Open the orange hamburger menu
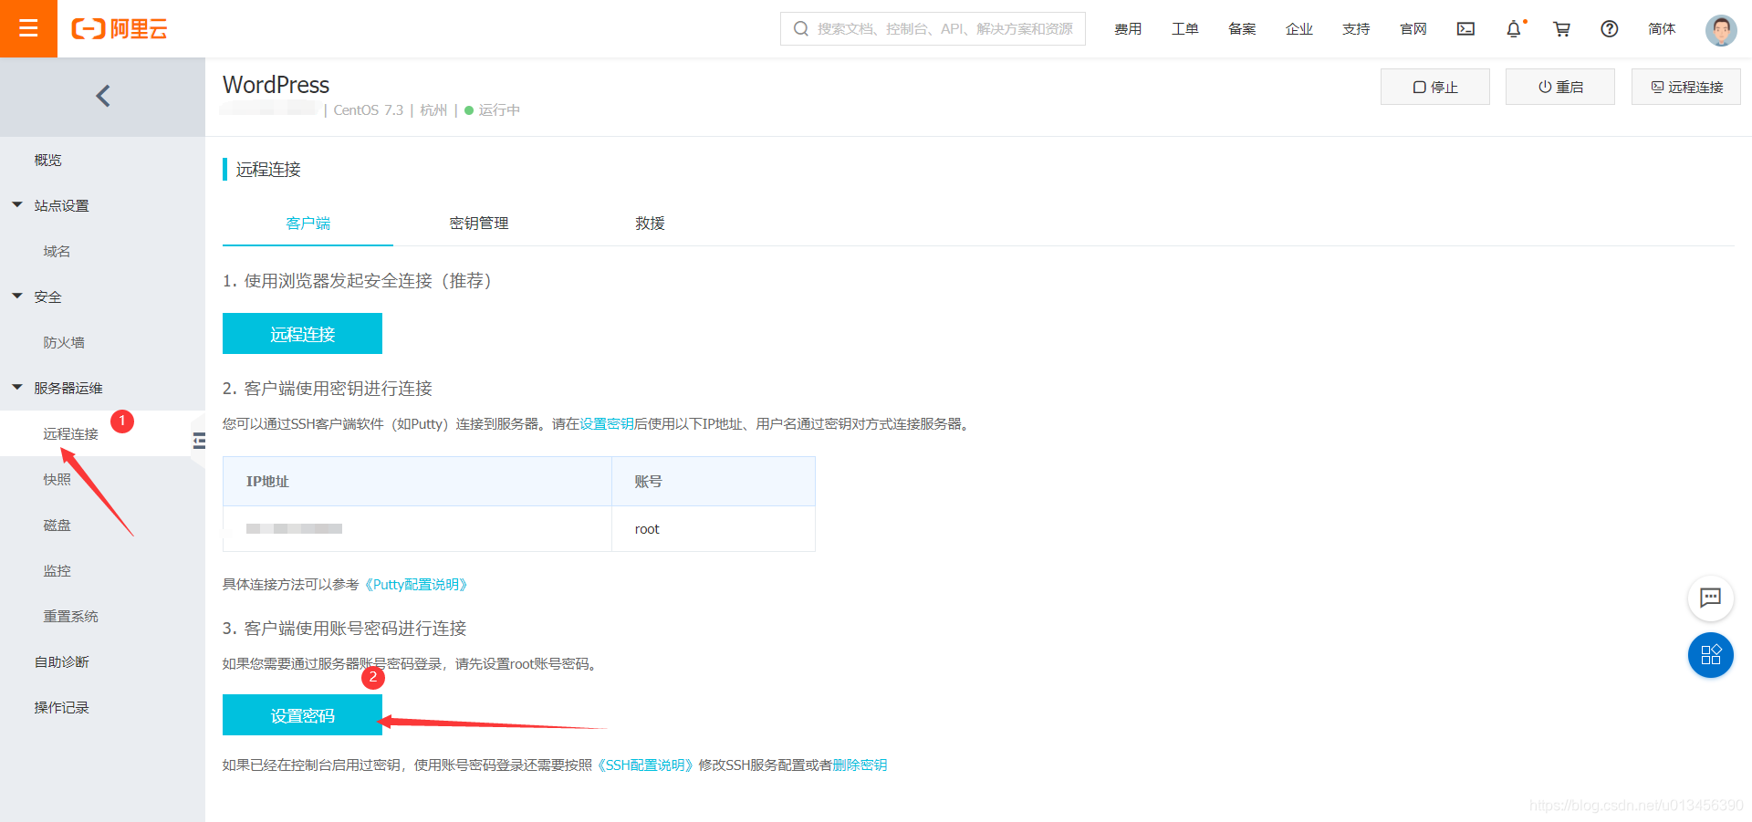Image resolution: width=1752 pixels, height=822 pixels. click(28, 28)
